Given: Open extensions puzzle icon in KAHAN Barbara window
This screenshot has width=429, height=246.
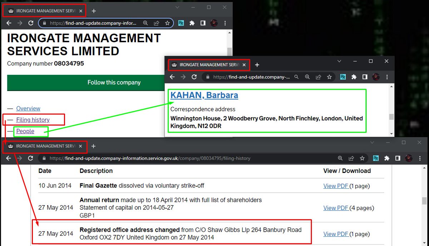Looking at the screenshot, I should coord(354,77).
